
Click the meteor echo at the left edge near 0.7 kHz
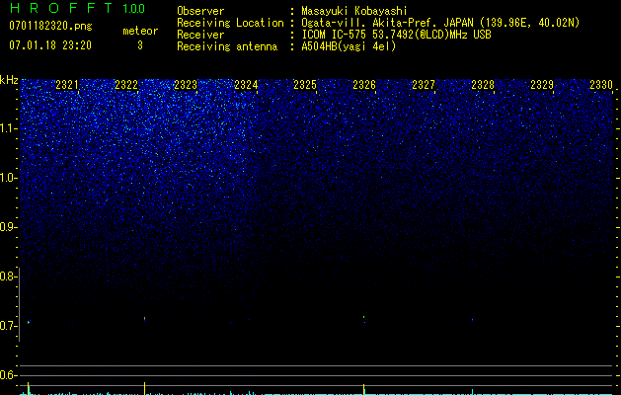(28, 322)
